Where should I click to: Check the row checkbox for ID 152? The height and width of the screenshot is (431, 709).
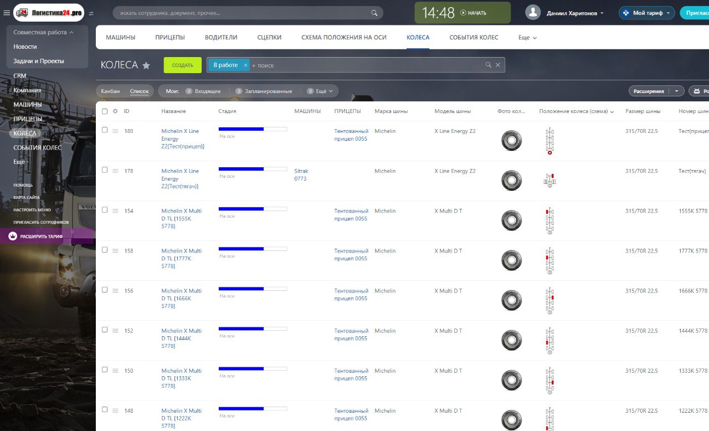[105, 330]
